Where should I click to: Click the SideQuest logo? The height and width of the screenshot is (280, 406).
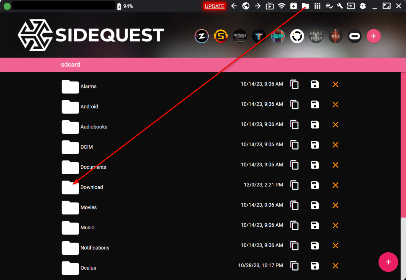(91, 35)
